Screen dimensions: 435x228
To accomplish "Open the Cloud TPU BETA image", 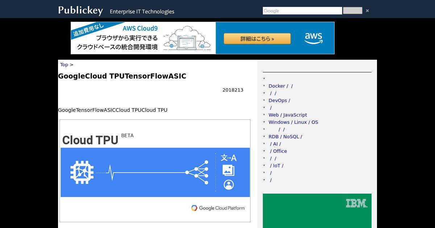I will pyautogui.click(x=155, y=171).
